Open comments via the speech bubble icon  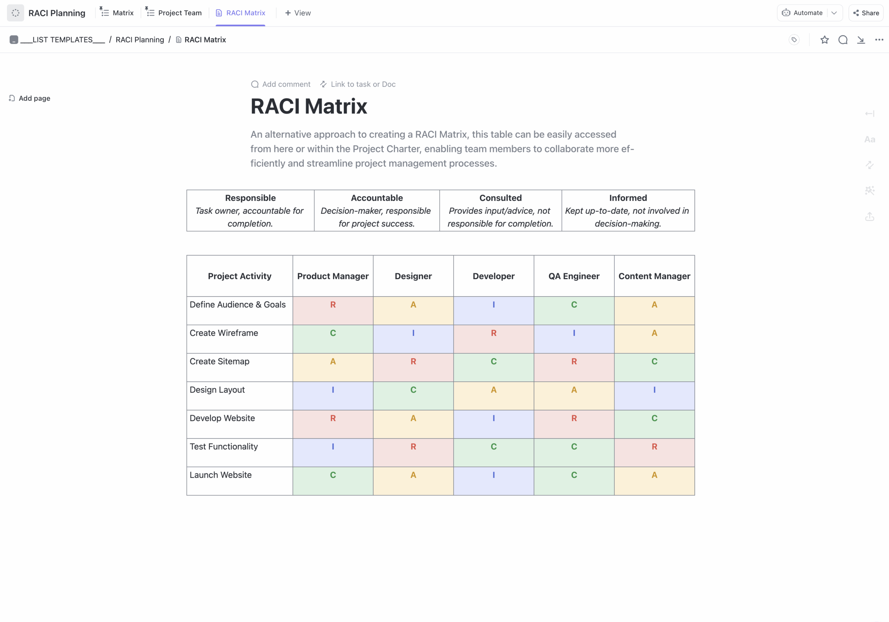(x=843, y=40)
